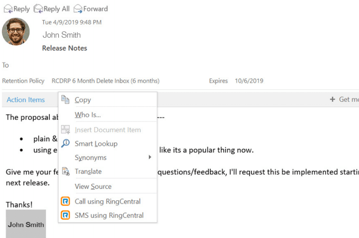The width and height of the screenshot is (359, 238).
Task: Click the plus icon next to Get more
Action: pos(333,99)
